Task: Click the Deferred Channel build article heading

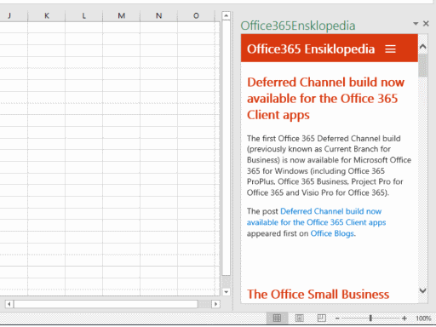Action: [325, 99]
